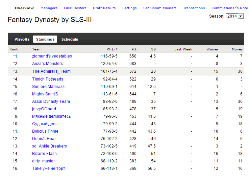Click the Timich Potheads team link
Viewport: 249px width, 180px height.
click(48, 79)
